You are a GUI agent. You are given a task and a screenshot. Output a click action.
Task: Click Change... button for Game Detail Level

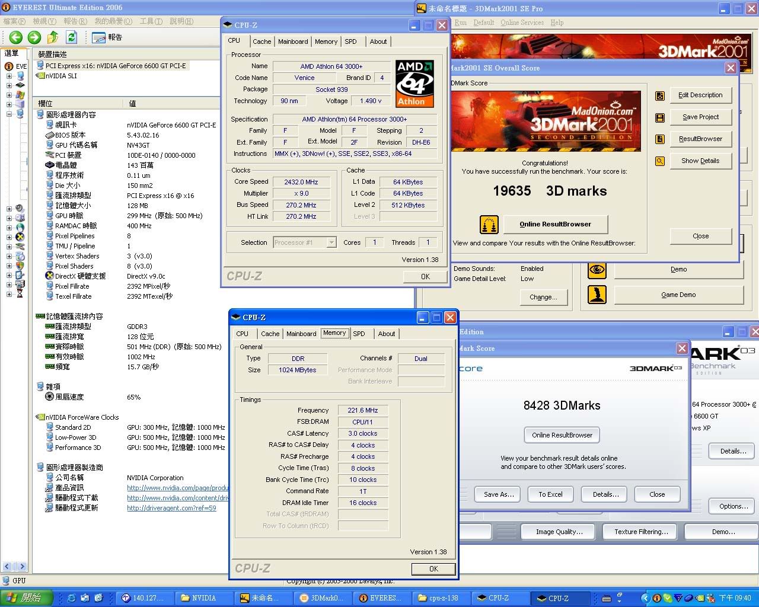(x=543, y=298)
